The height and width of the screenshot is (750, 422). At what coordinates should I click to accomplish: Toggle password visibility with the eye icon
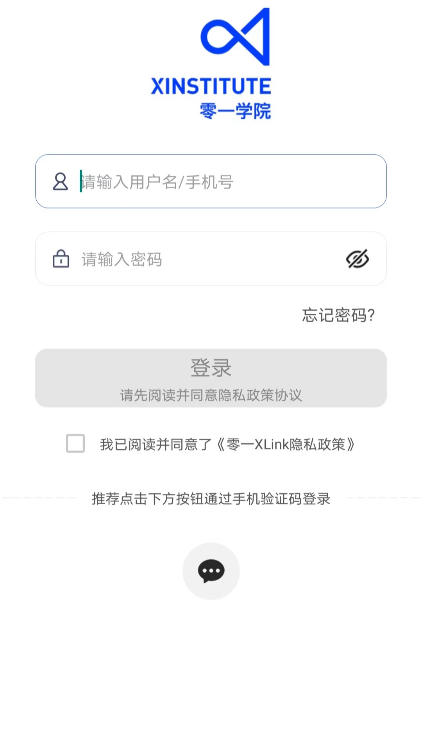coord(357,259)
